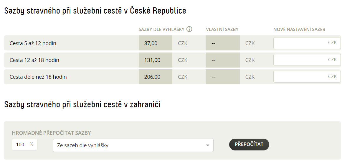The height and width of the screenshot is (164, 347).
Task: Click the Cesta déle než 18 hodin row label
Action: click(38, 77)
